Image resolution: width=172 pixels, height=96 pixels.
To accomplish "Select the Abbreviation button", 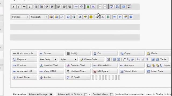I will (x=105, y=65).
